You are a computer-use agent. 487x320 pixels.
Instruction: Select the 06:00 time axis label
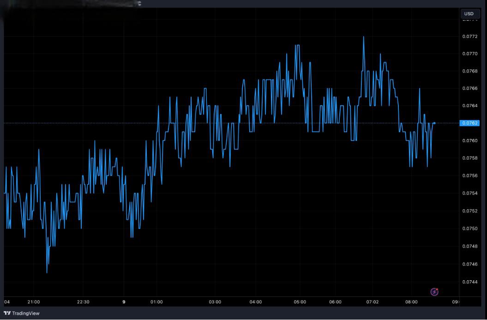[x=336, y=302]
